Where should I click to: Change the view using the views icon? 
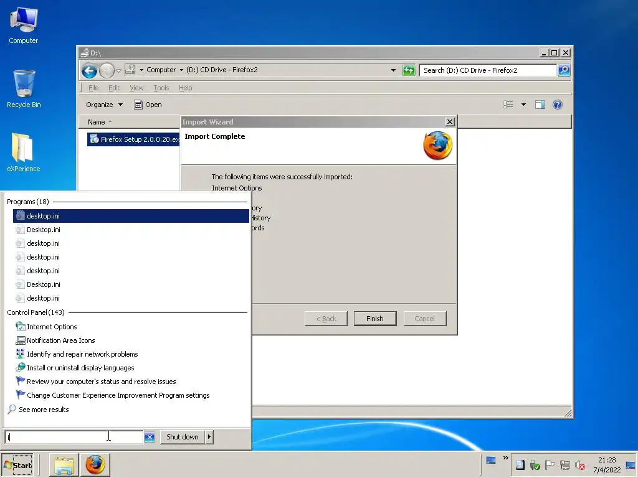508,105
